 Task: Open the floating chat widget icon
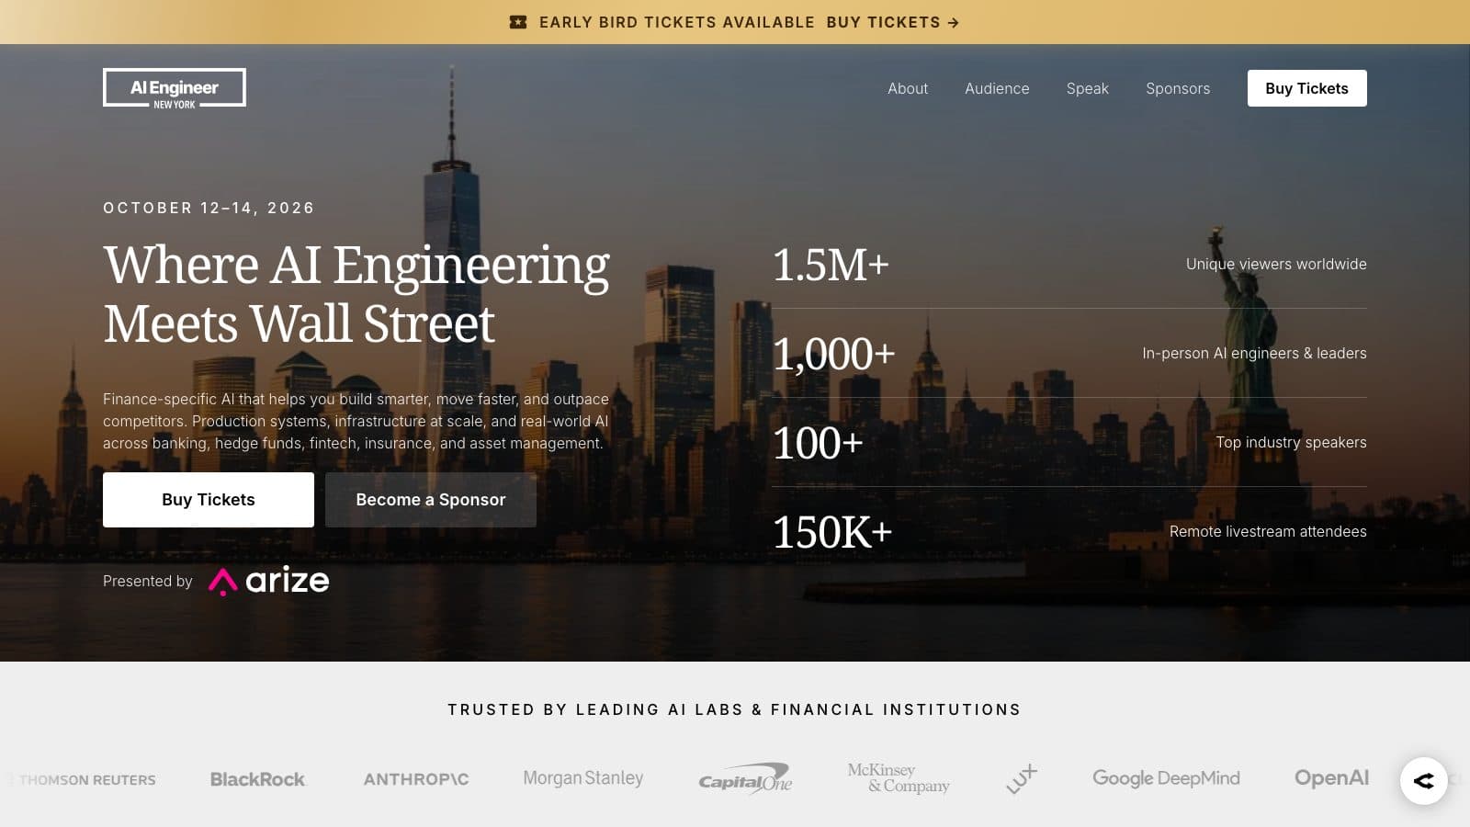pyautogui.click(x=1423, y=780)
